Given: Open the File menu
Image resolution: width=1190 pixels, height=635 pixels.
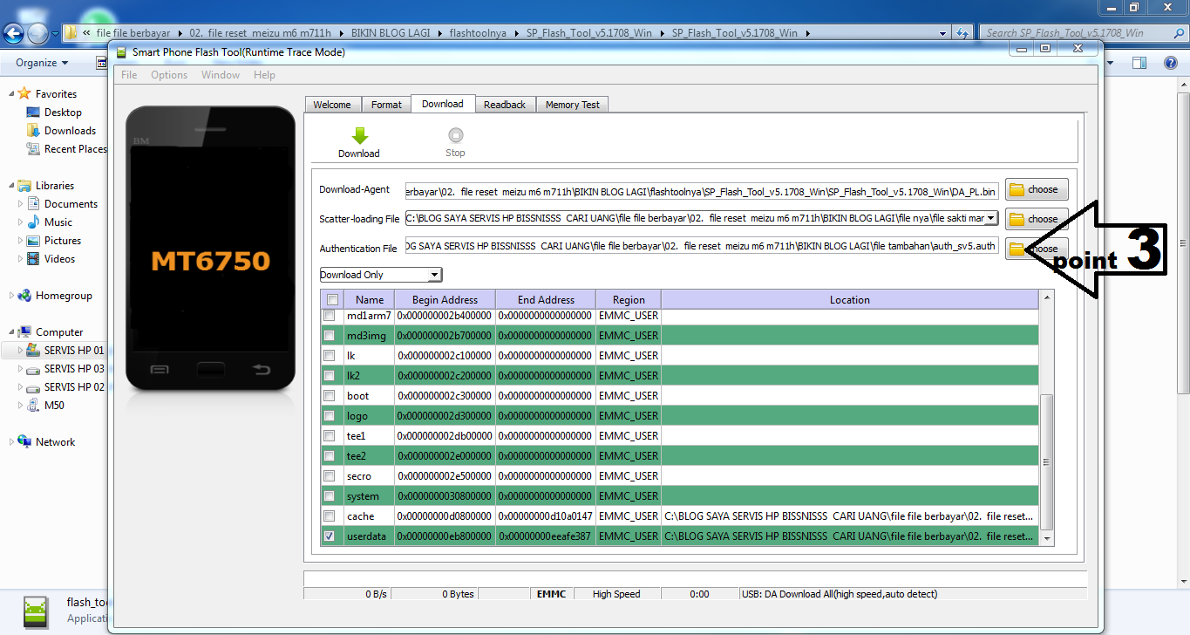Looking at the screenshot, I should (x=129, y=75).
